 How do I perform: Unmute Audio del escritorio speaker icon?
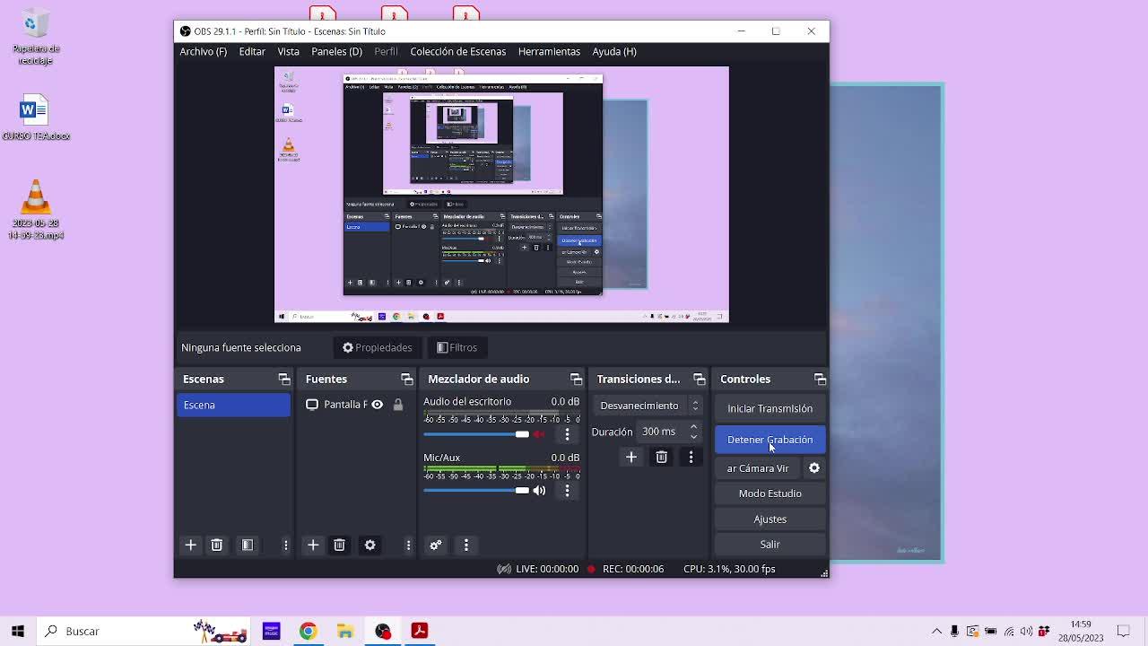[x=539, y=434]
